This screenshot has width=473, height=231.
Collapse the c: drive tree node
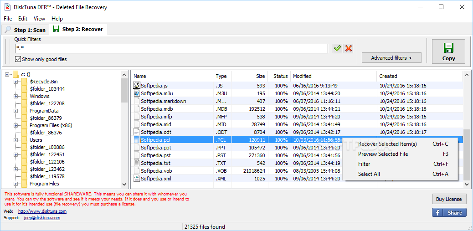pos(7,74)
